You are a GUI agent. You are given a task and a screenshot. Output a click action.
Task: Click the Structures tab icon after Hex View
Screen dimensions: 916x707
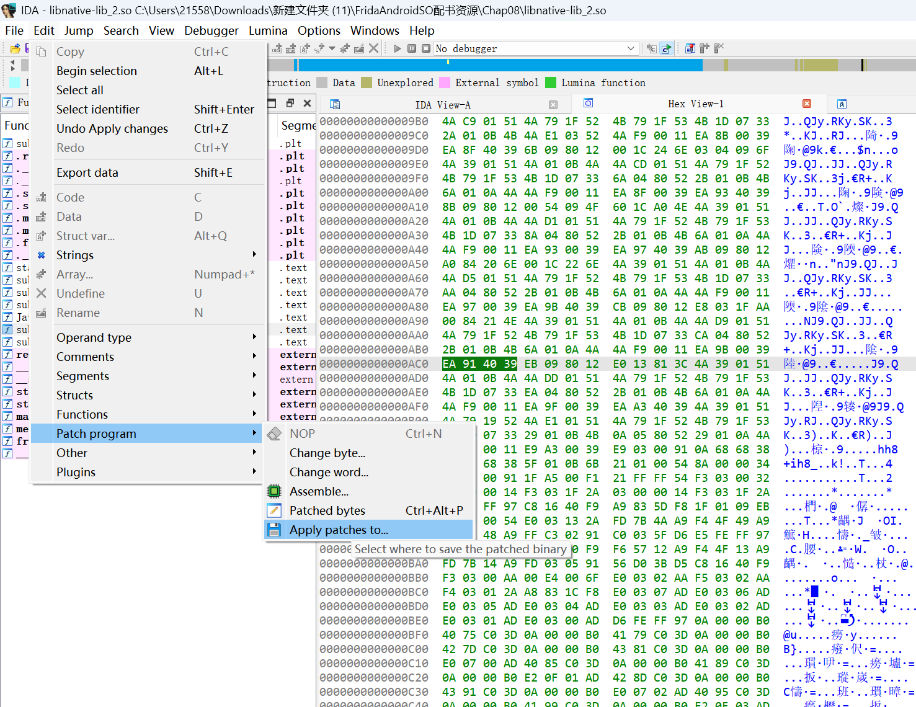[842, 104]
